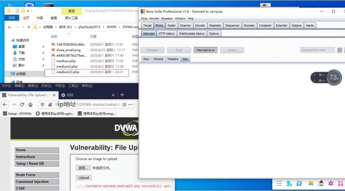The height and width of the screenshot is (191, 345).
Task: Click Explorer up-one-level arrow
Action: coord(29,27)
